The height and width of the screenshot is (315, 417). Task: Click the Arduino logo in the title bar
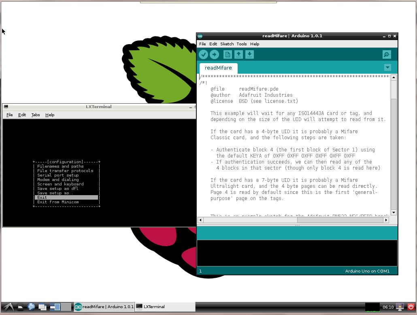click(x=200, y=36)
